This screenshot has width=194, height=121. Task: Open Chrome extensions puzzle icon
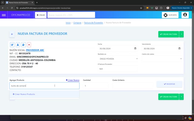tap(161, 8)
